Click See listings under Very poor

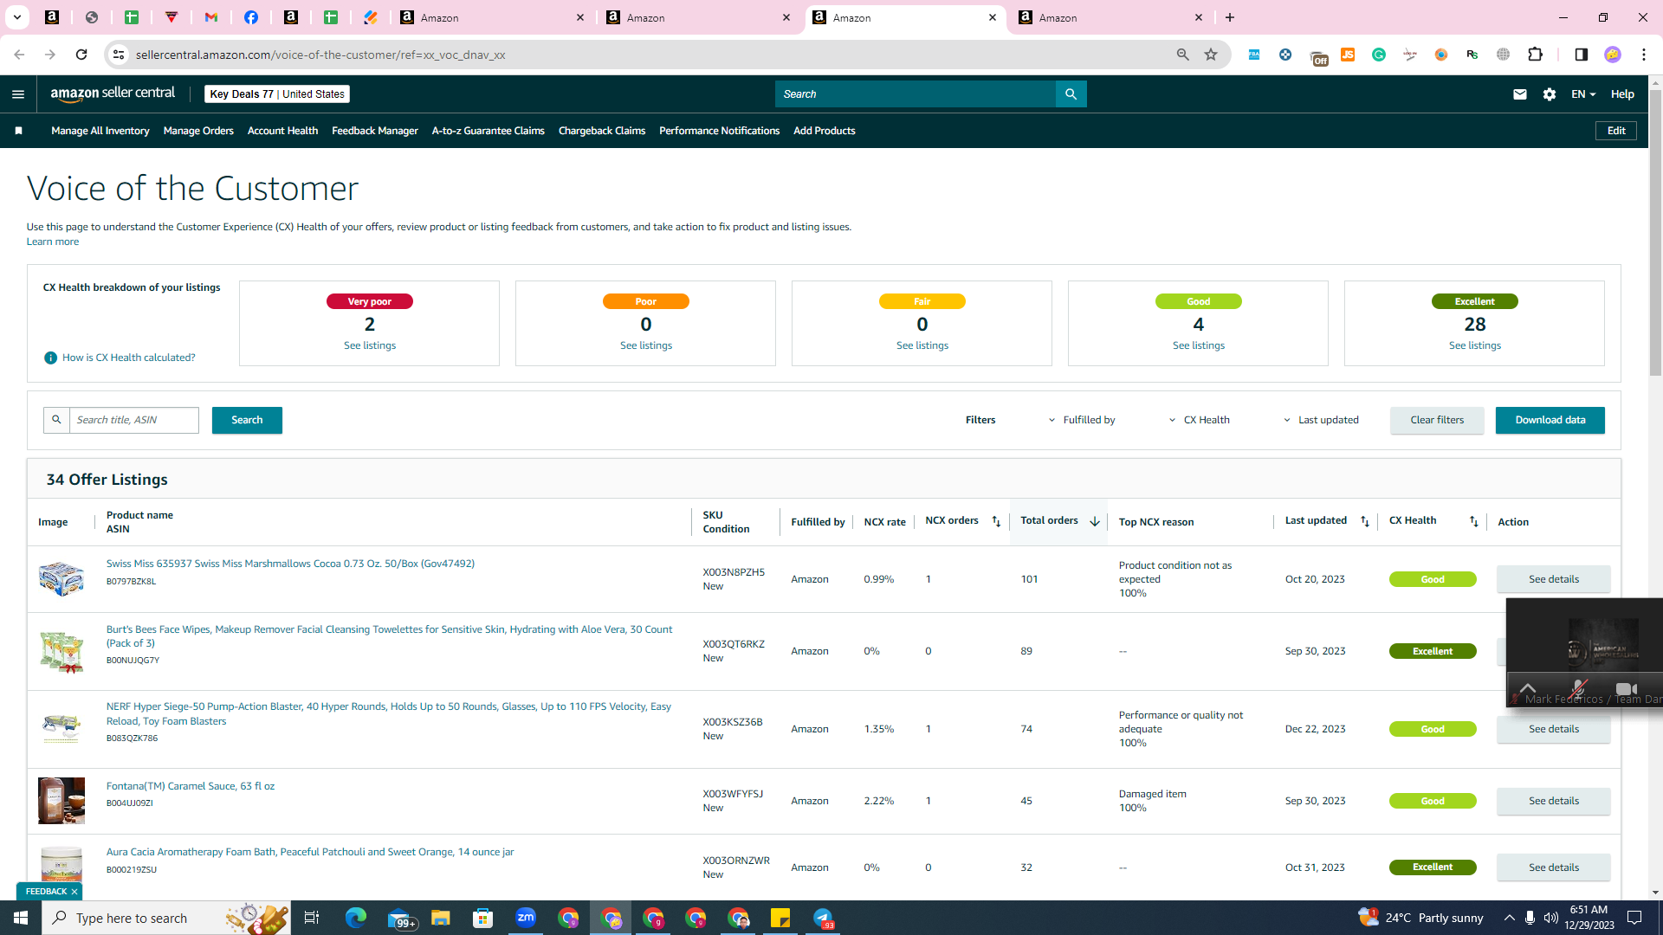click(x=370, y=345)
